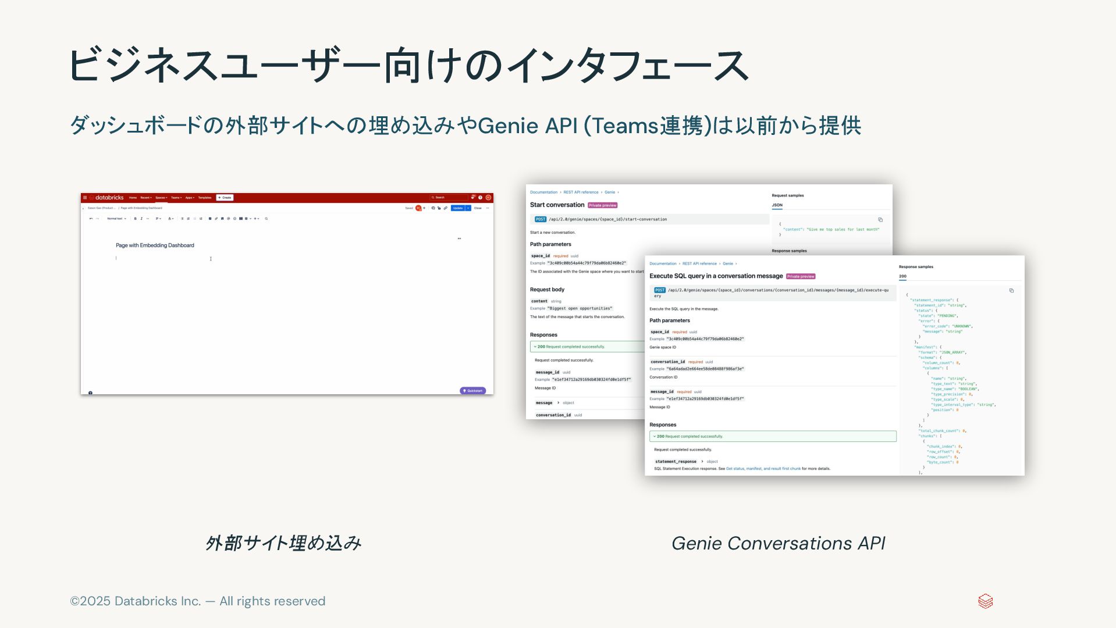Viewport: 1116px width, 628px height.
Task: Open more formatting options in the toolbar
Action: (x=148, y=219)
